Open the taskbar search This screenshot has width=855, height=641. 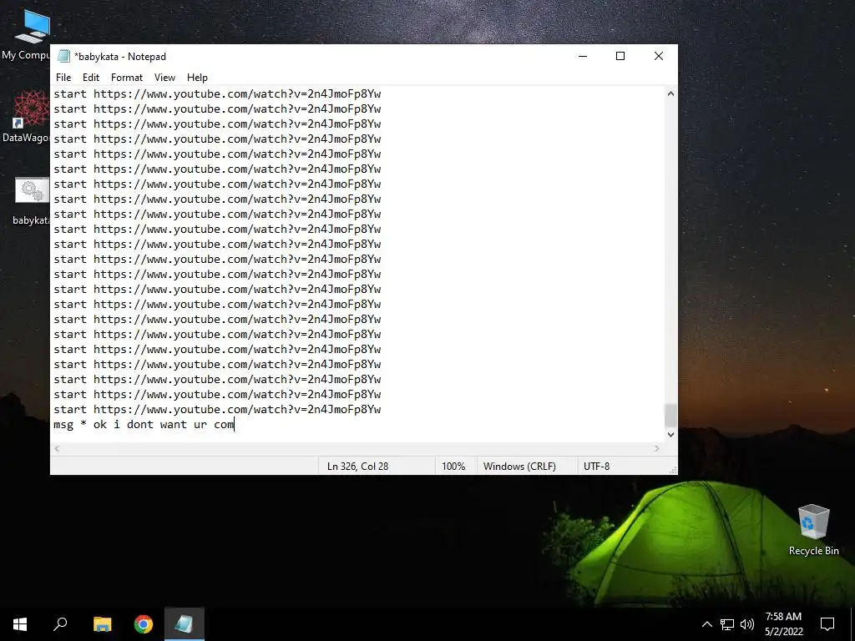(x=60, y=624)
